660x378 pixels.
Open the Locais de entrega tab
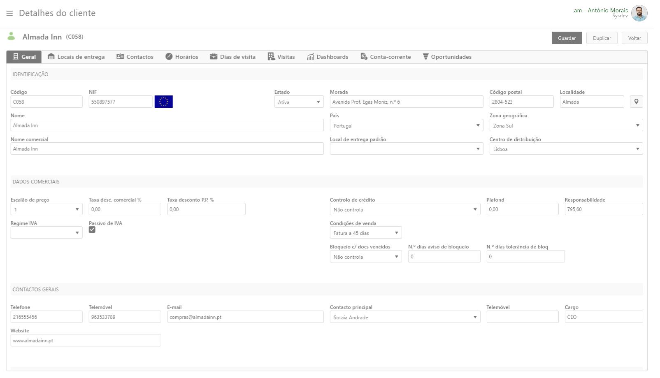pyautogui.click(x=76, y=57)
